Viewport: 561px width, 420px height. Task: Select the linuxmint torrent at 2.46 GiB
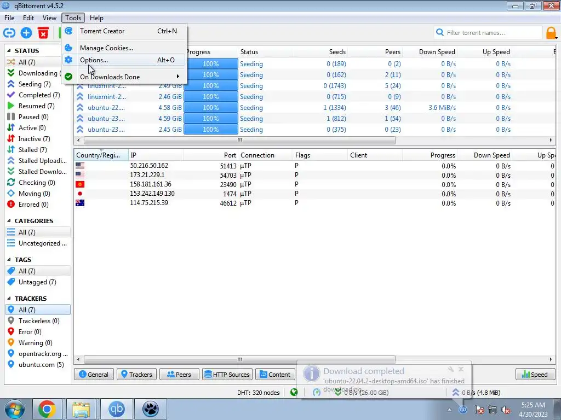tap(315, 96)
